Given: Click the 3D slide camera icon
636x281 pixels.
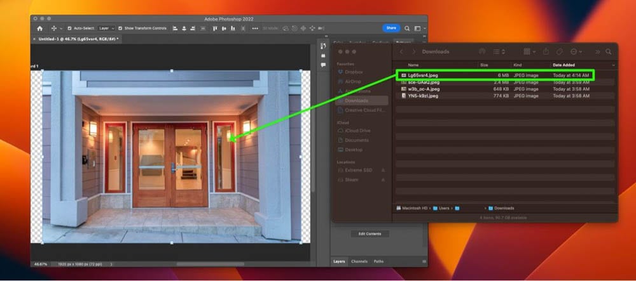Looking at the screenshot, I should coord(312,29).
